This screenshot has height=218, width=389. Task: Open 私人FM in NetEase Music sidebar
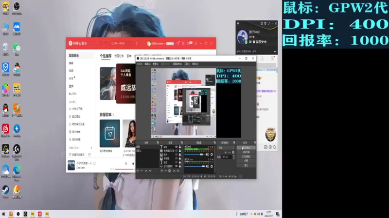click(72, 93)
